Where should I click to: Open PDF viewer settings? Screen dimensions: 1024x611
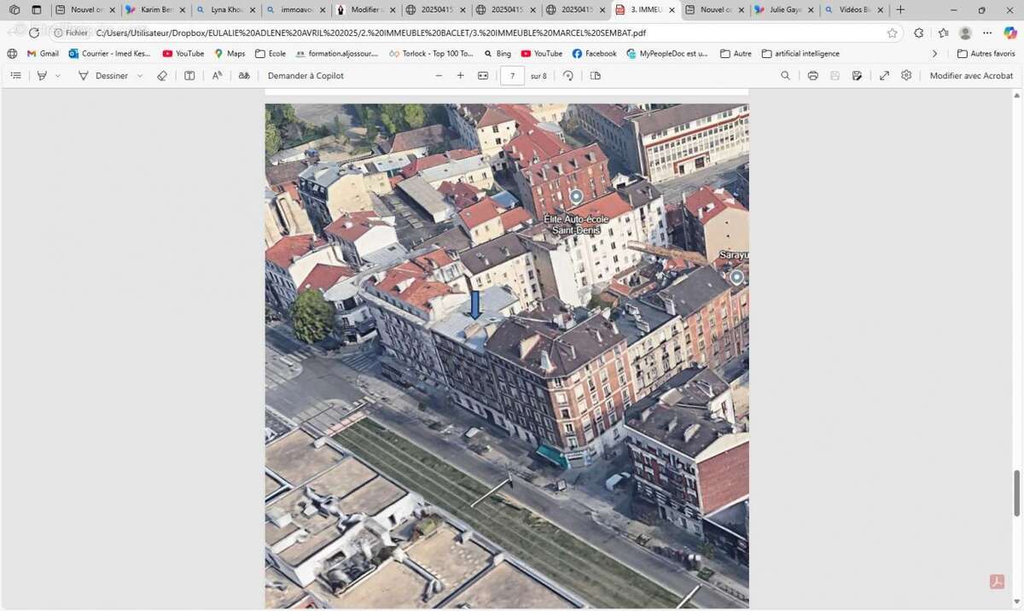(905, 75)
